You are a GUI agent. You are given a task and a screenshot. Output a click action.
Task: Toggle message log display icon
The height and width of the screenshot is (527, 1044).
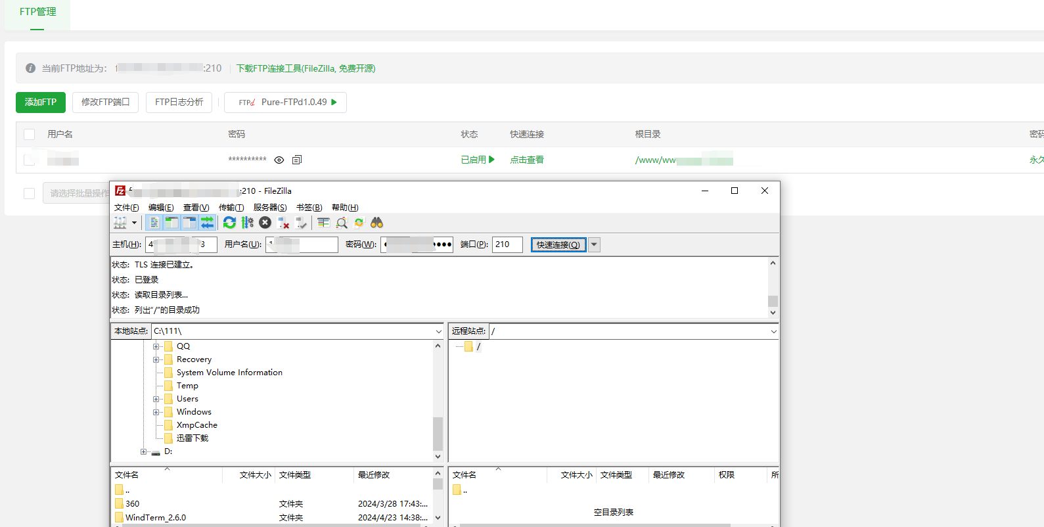(x=154, y=223)
